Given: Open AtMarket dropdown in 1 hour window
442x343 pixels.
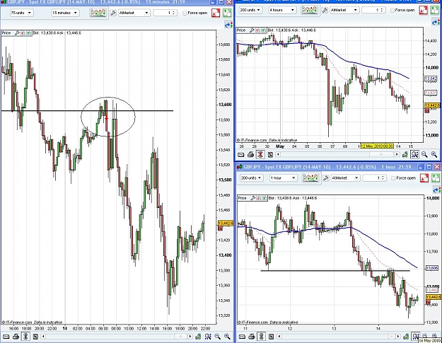Looking at the screenshot, I should click(x=345, y=178).
